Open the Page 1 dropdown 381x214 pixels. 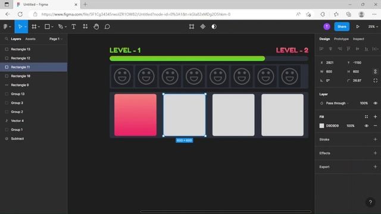[x=56, y=39]
